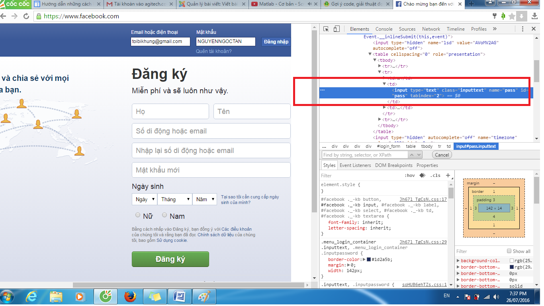The height and width of the screenshot is (306, 544).
Task: Click the Họ first name field
Action: click(x=170, y=112)
